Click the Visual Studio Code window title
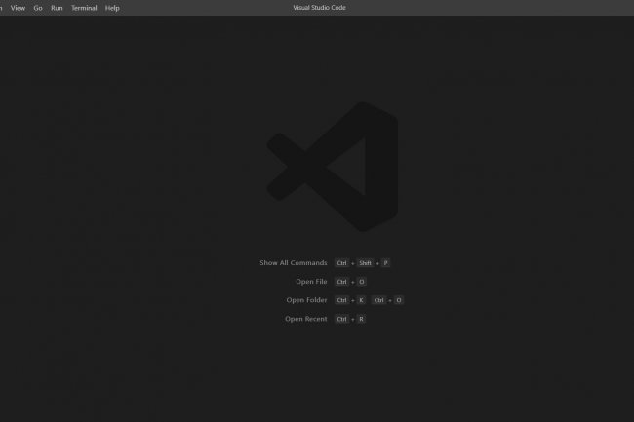 pyautogui.click(x=319, y=8)
